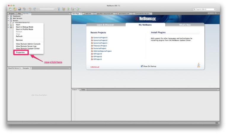Open recent project IOWriteObjectsProject
Image resolution: width=227 pixels, height=134 pixels.
(102, 51)
